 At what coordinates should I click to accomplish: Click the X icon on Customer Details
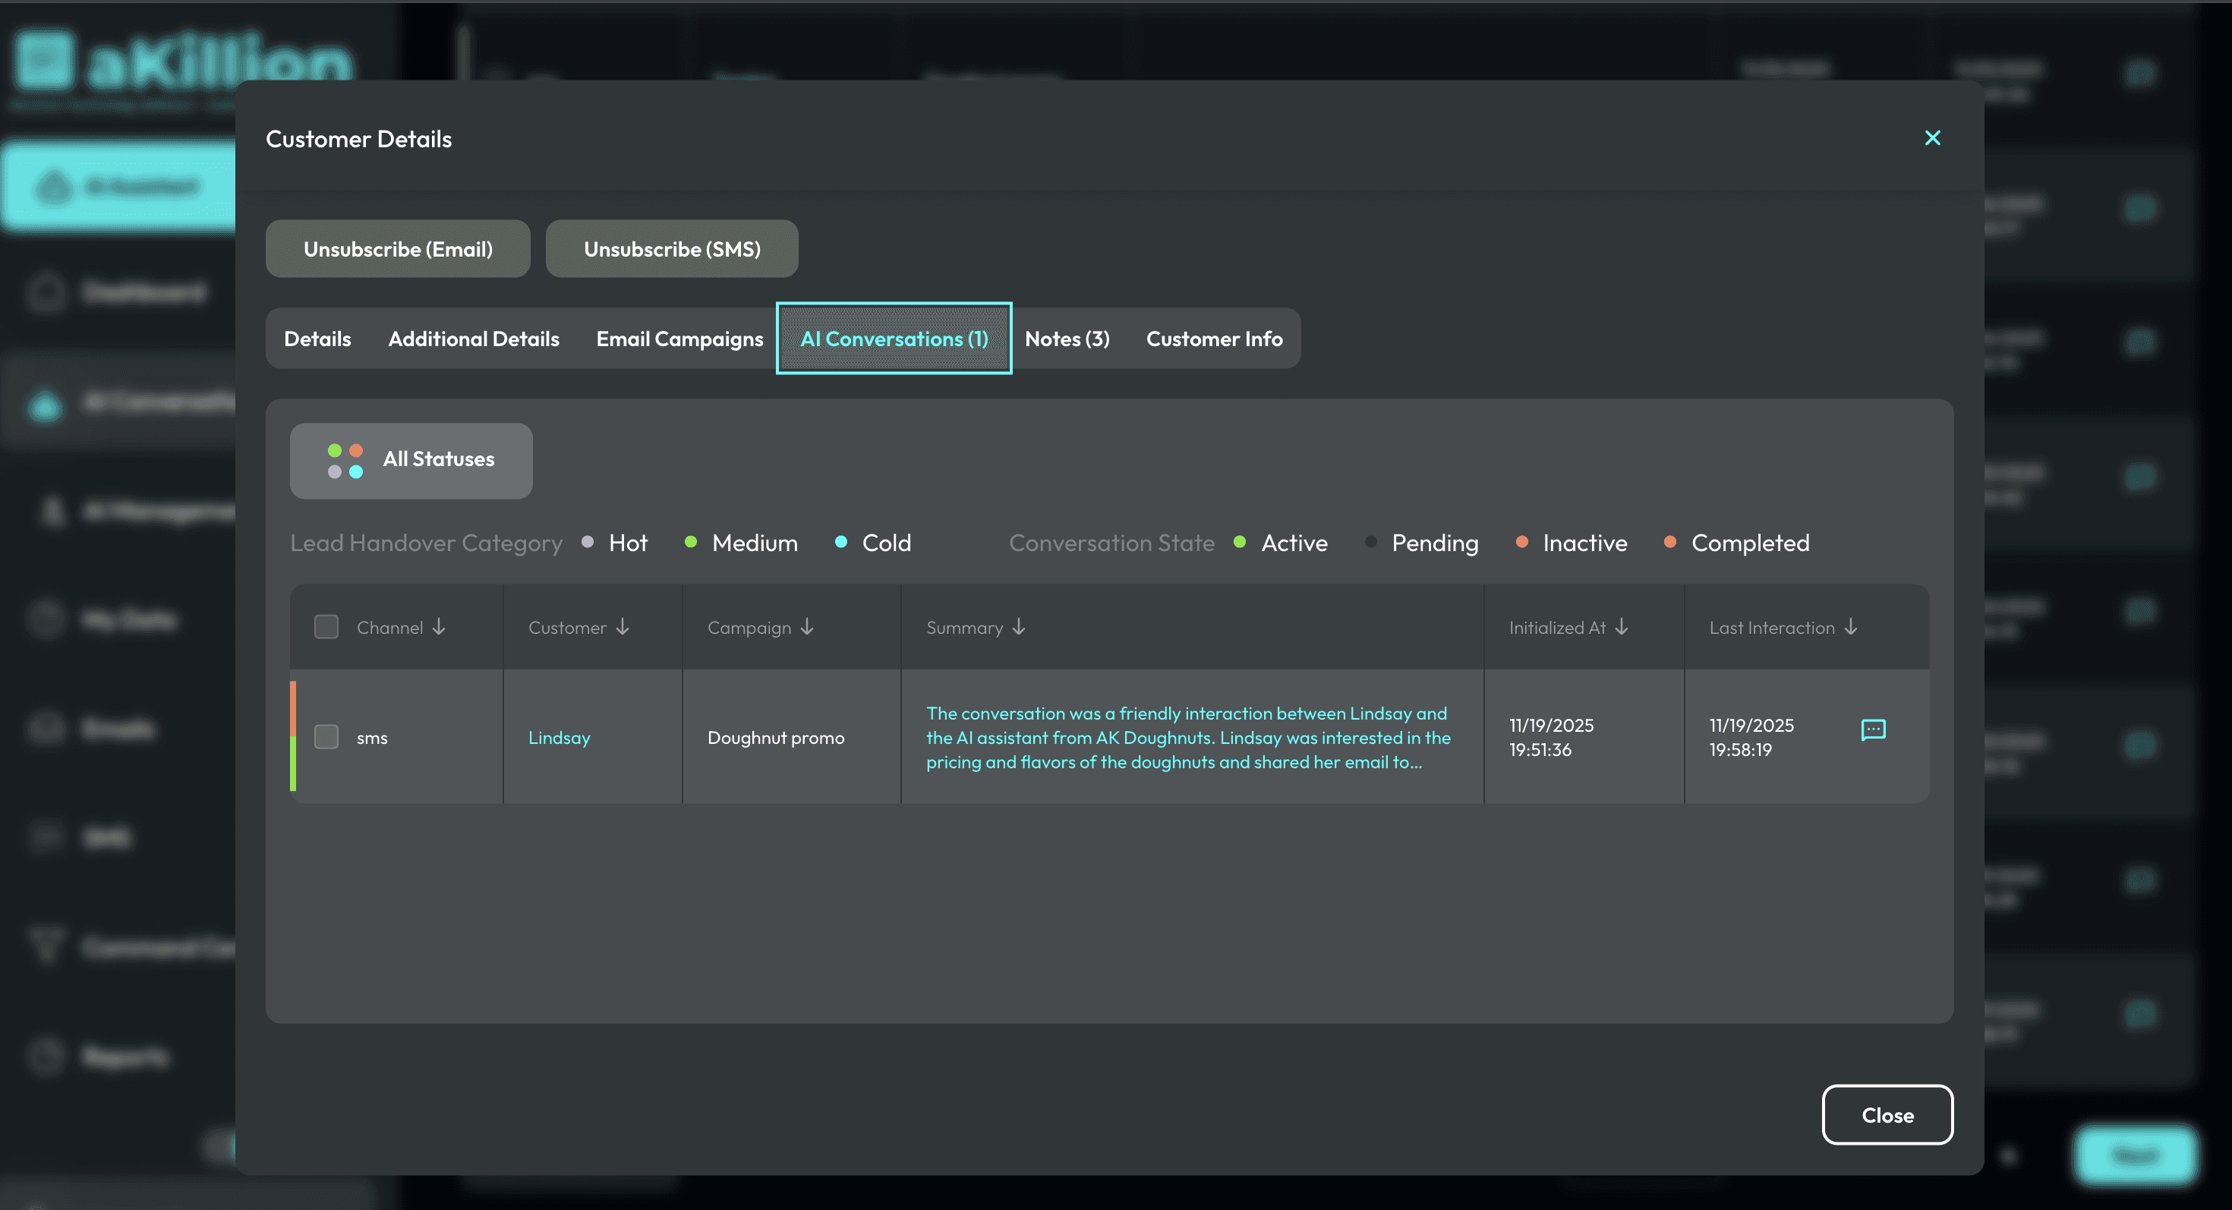pyautogui.click(x=1932, y=137)
